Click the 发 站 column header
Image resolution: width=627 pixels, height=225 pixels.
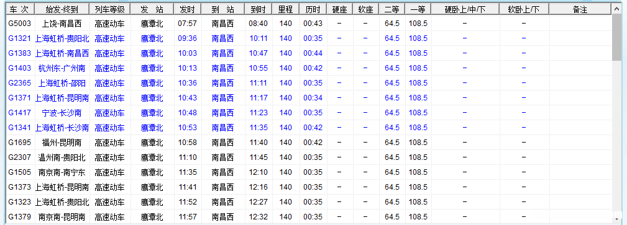click(x=152, y=9)
